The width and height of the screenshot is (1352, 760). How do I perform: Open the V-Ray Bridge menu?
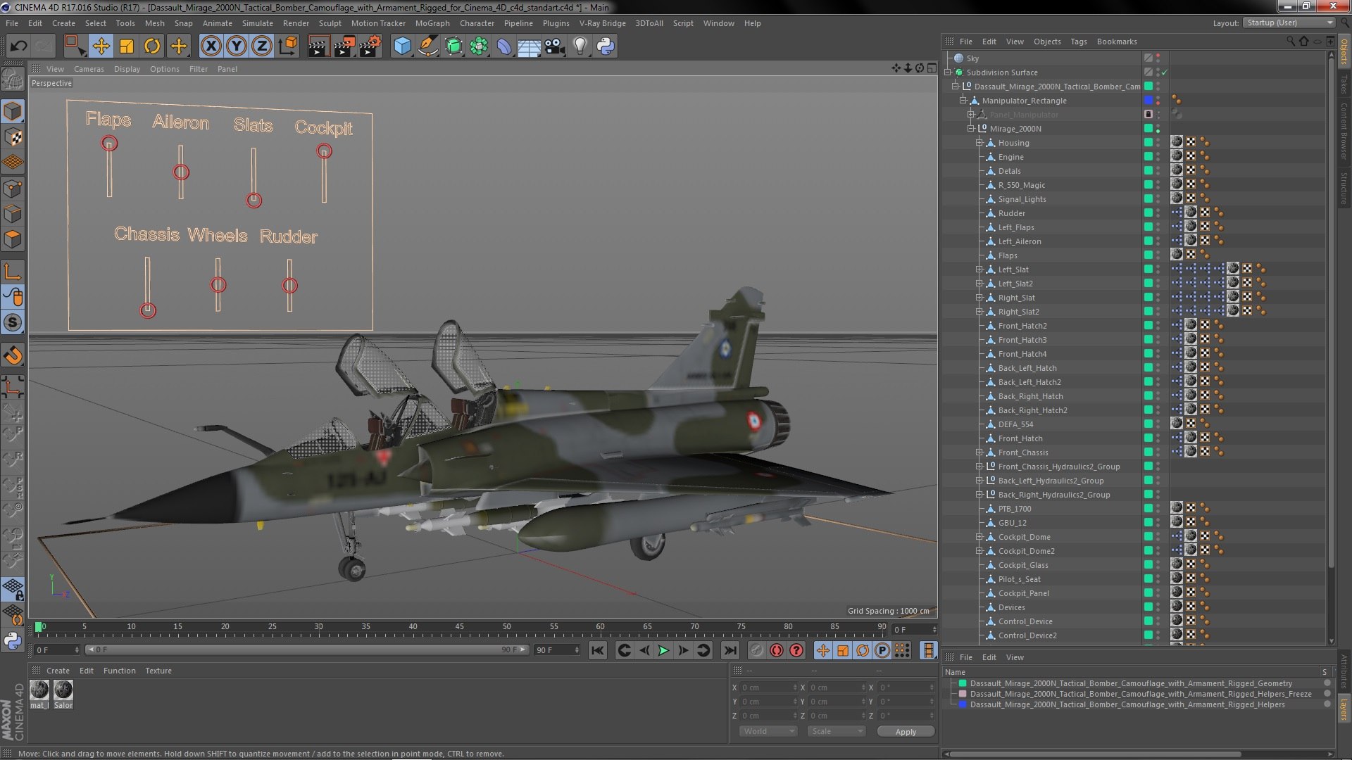click(x=602, y=23)
